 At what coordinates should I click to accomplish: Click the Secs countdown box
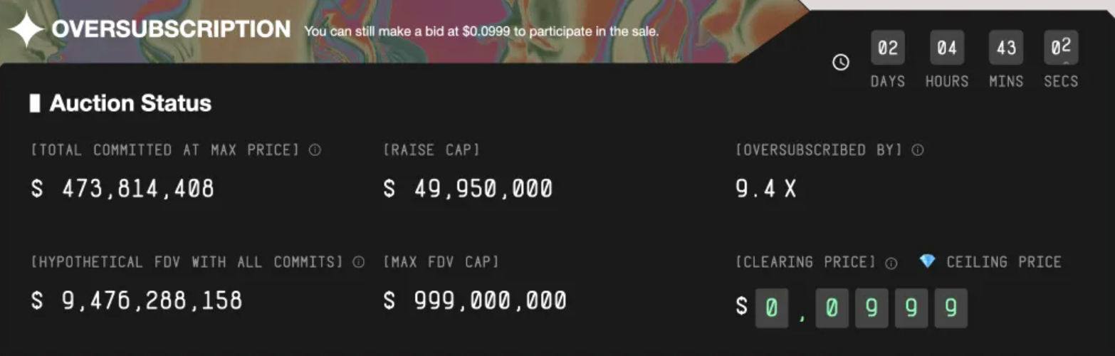1061,48
